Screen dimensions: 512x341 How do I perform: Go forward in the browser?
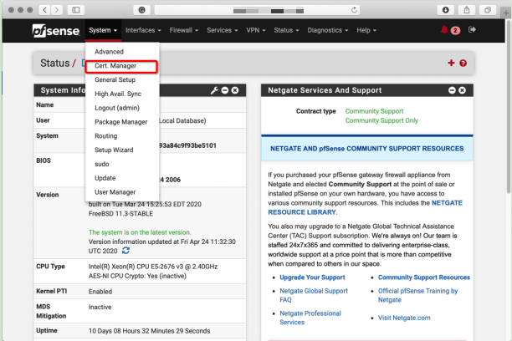click(x=57, y=10)
